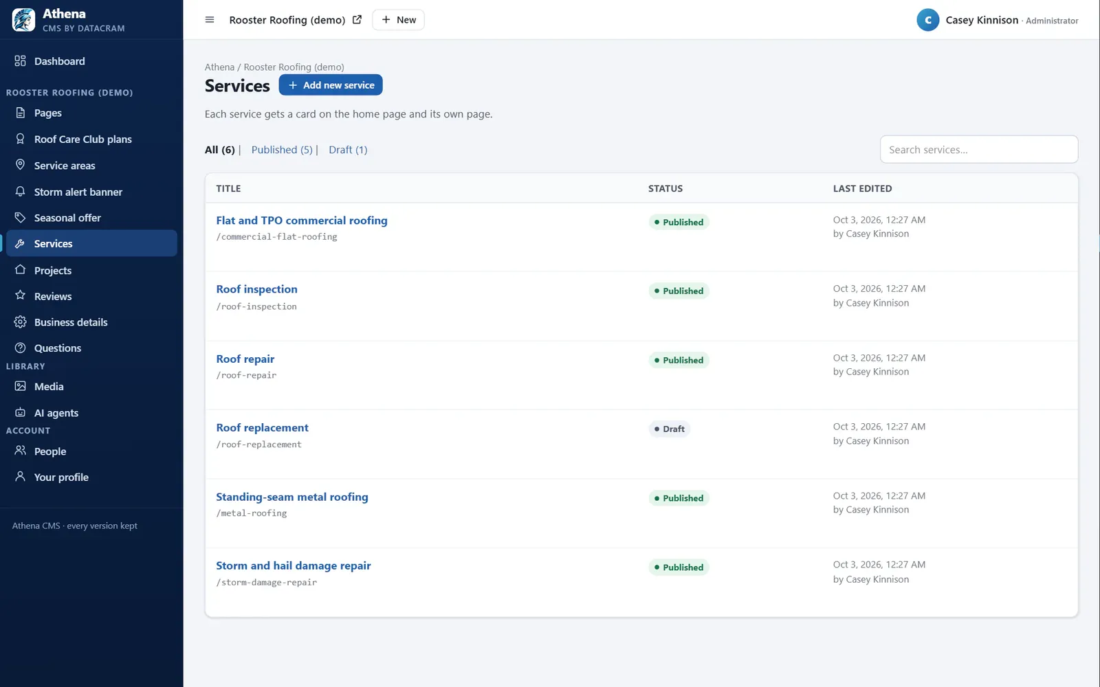Click the Your profile person icon
Screen dimensions: 1100x687
20,477
